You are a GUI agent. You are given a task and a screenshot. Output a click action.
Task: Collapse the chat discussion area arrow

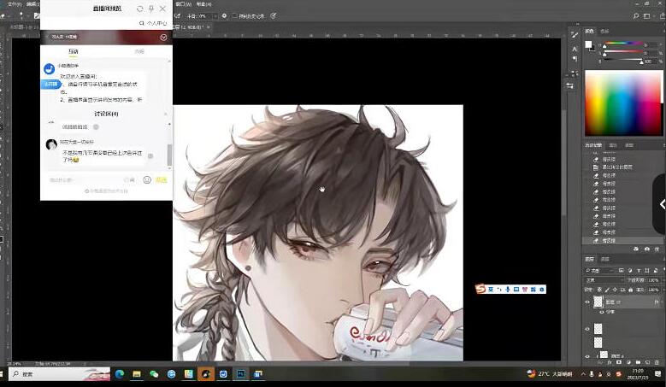166,114
